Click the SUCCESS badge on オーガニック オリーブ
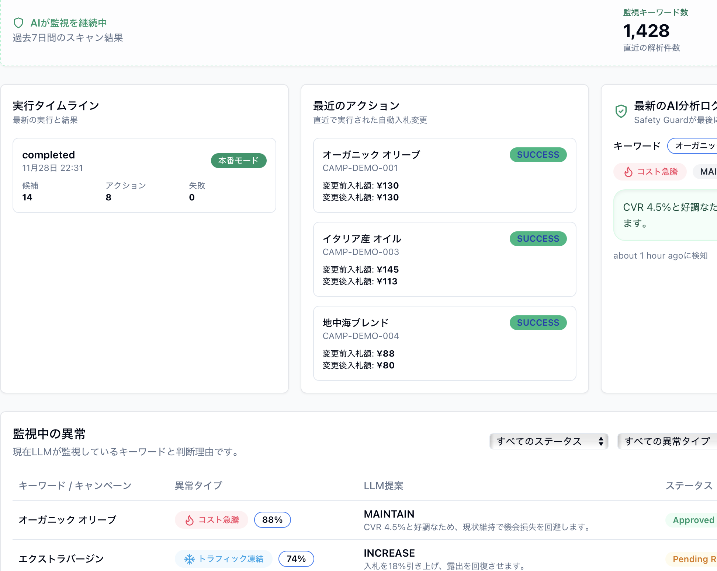Screen dimensions: 717x571 pyautogui.click(x=538, y=155)
